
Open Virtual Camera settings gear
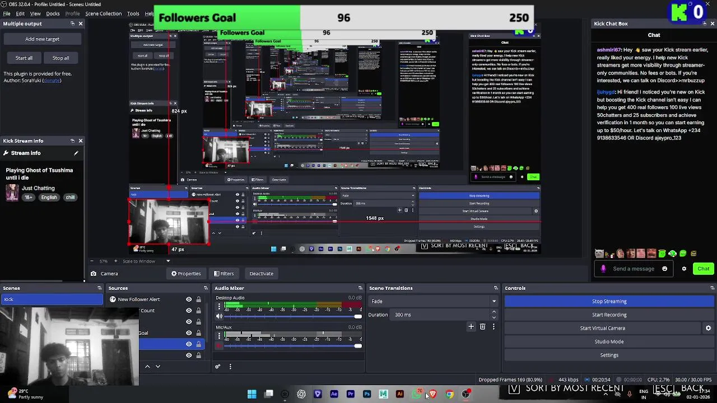(x=708, y=328)
